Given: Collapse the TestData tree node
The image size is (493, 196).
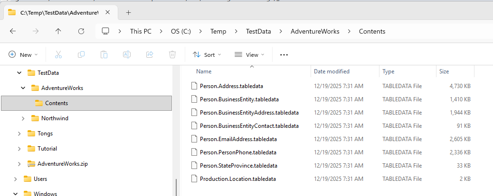Looking at the screenshot, I should [x=19, y=73].
